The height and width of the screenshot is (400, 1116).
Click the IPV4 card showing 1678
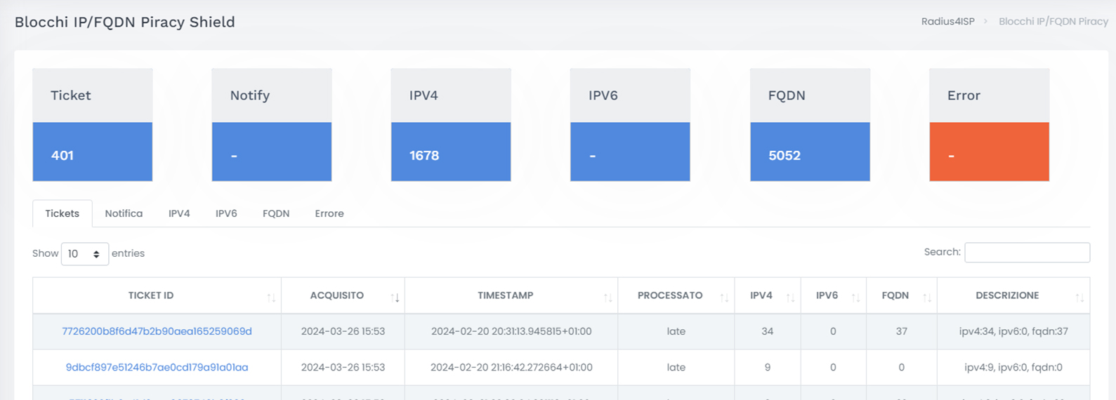451,125
